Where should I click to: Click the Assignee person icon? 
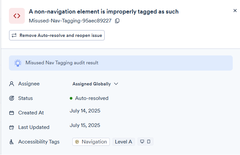pyautogui.click(x=12, y=84)
